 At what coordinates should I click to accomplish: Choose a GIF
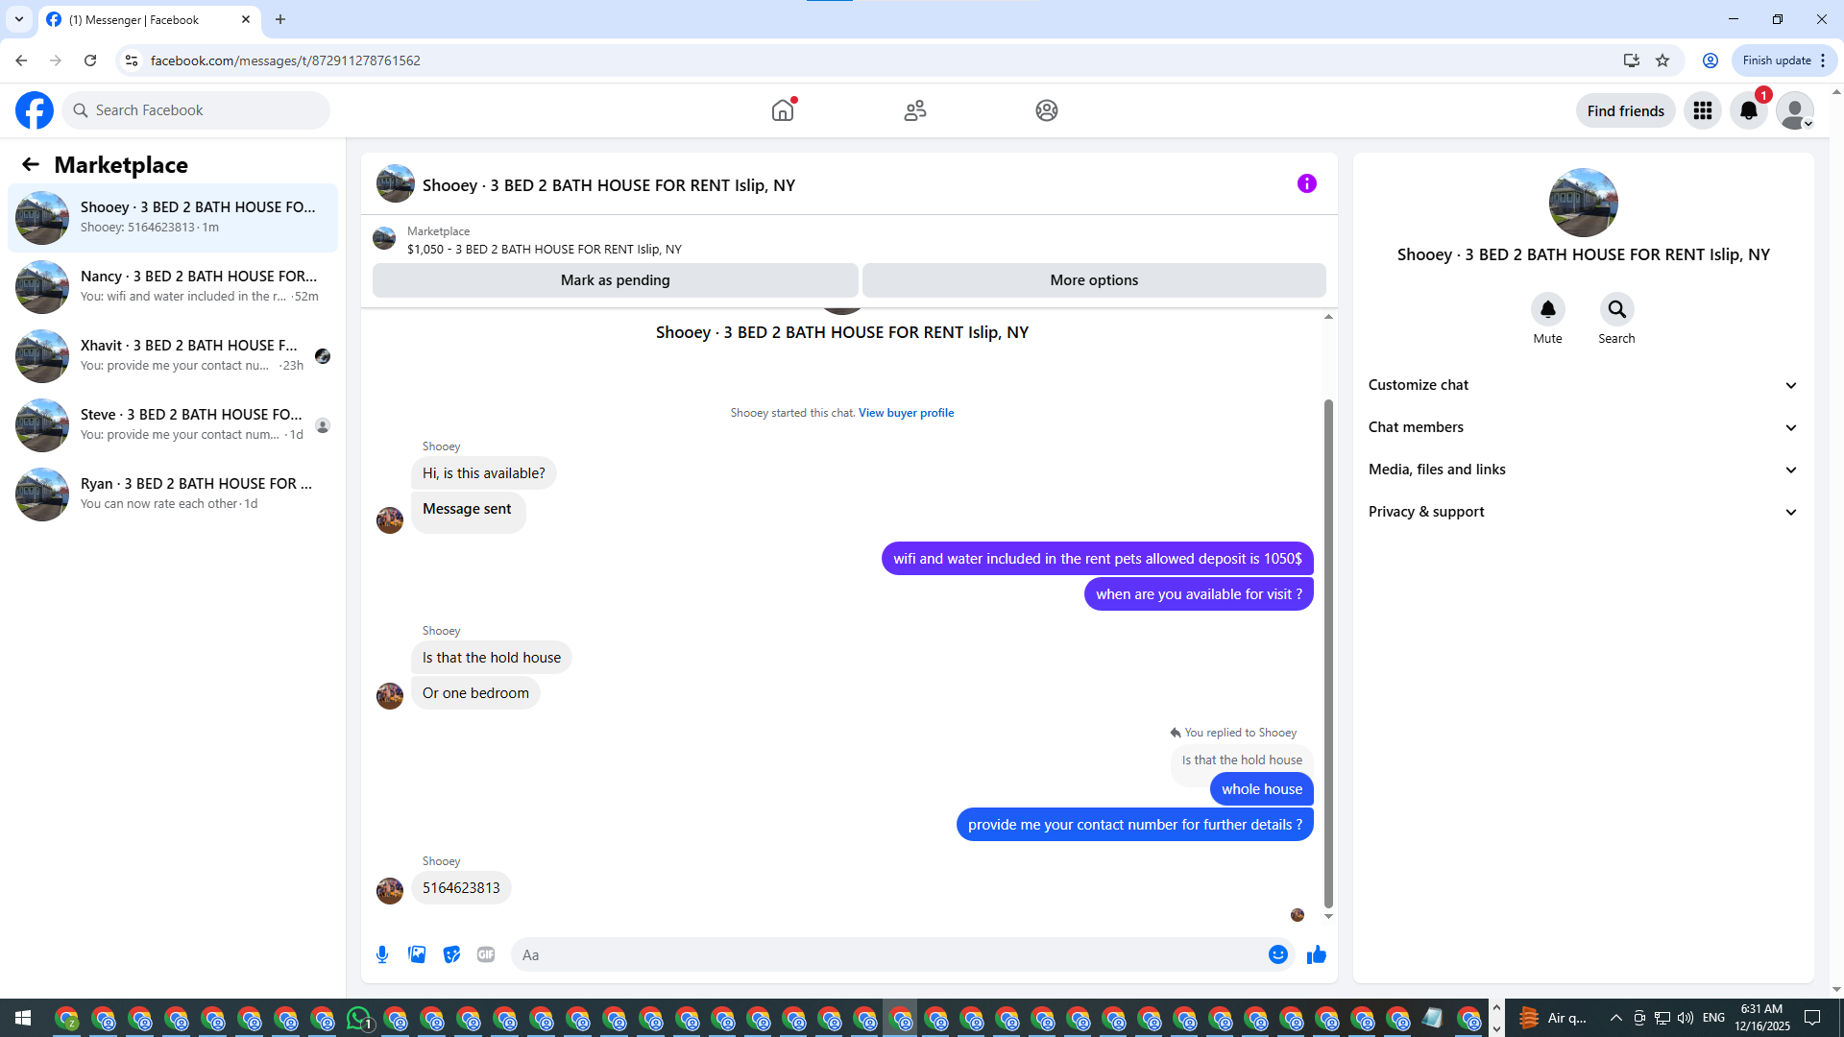(x=486, y=954)
